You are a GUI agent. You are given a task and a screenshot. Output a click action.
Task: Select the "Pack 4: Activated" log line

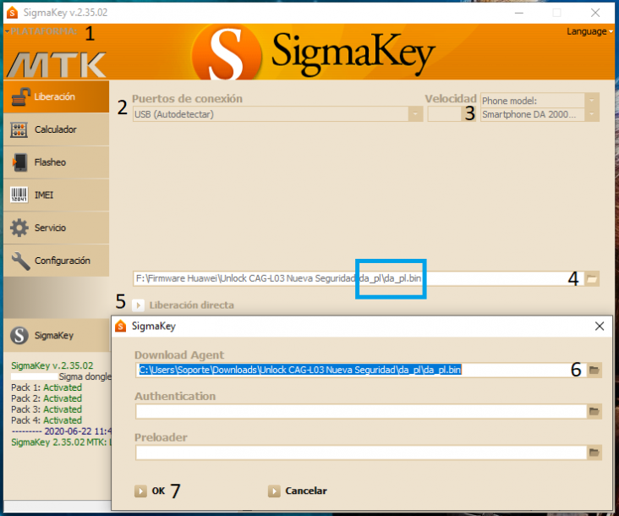click(x=47, y=420)
